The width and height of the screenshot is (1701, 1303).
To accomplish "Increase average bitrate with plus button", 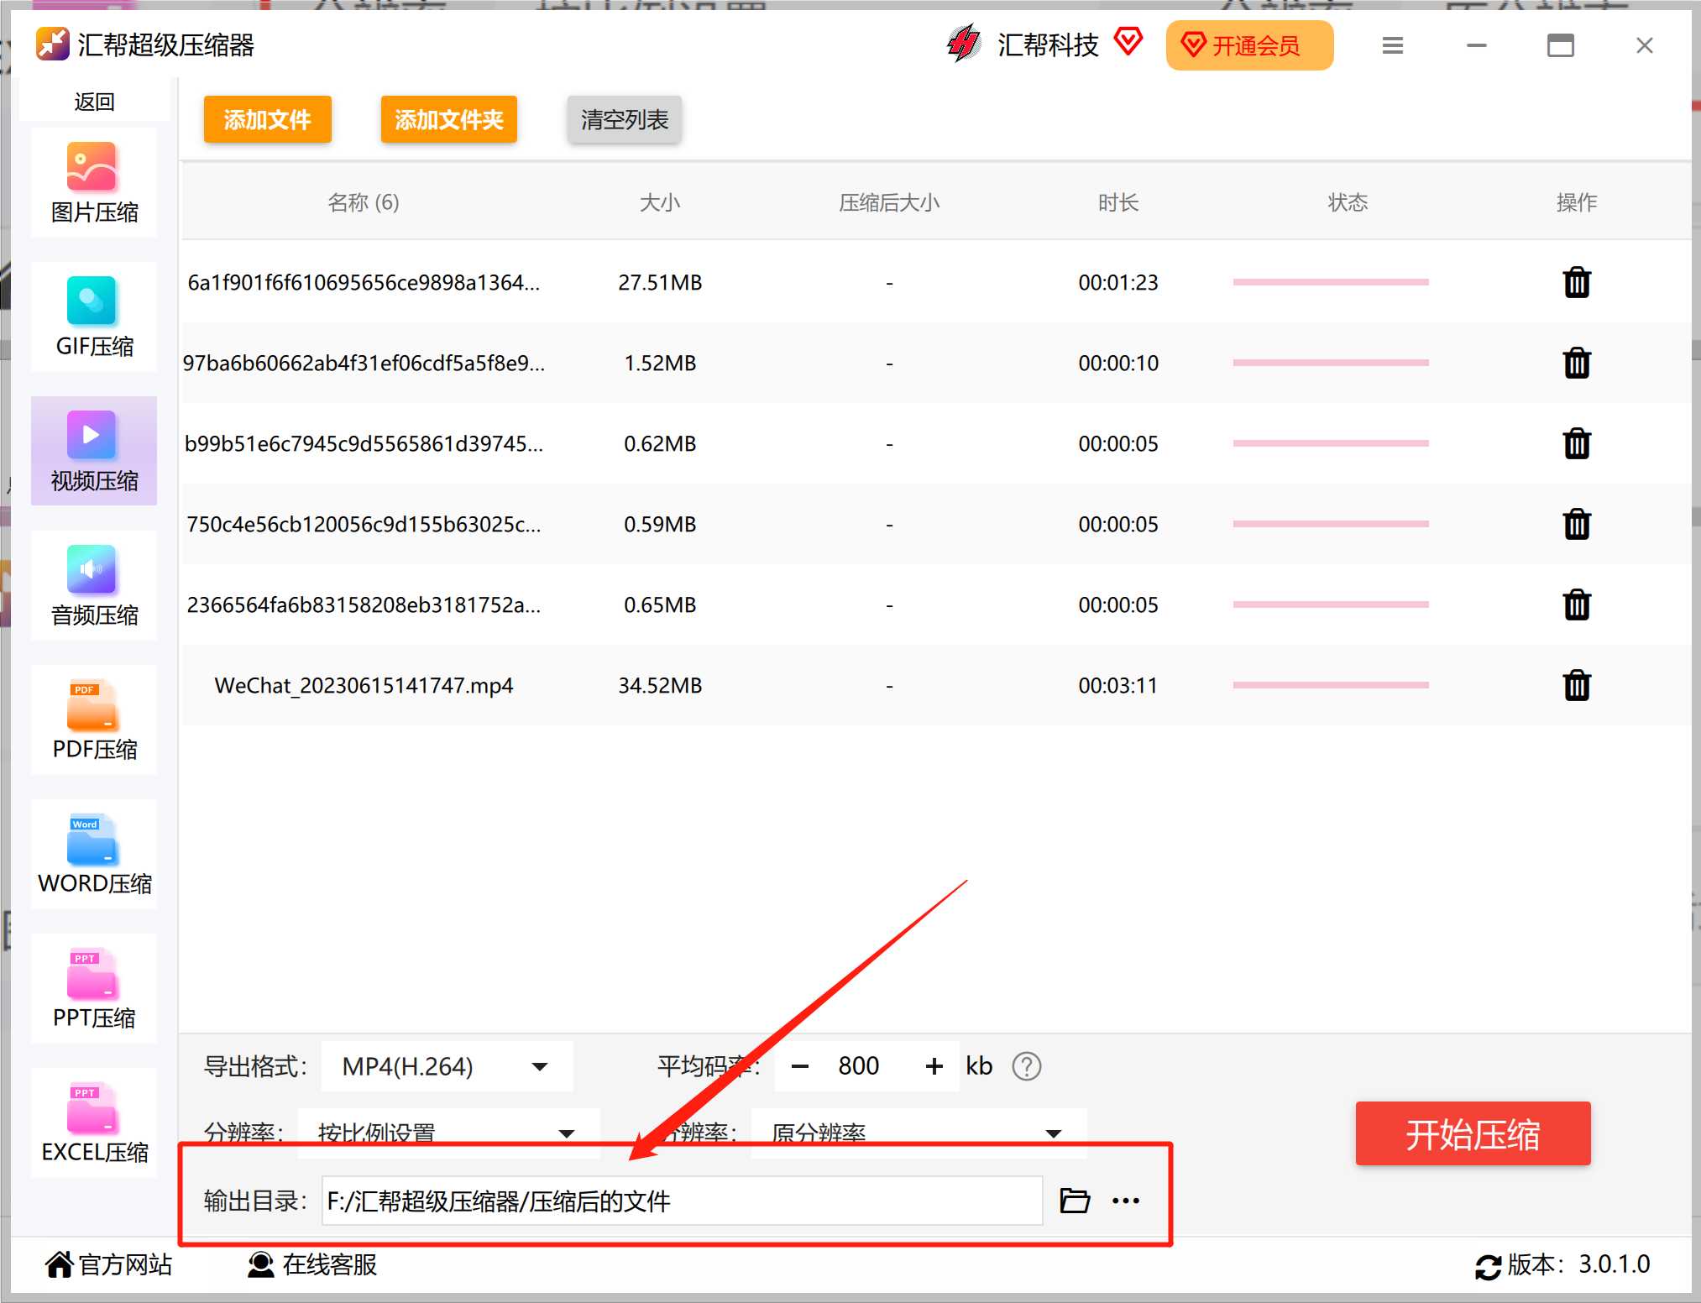I will point(934,1066).
